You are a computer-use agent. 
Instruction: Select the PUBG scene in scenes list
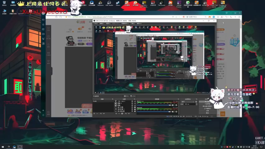103,101
